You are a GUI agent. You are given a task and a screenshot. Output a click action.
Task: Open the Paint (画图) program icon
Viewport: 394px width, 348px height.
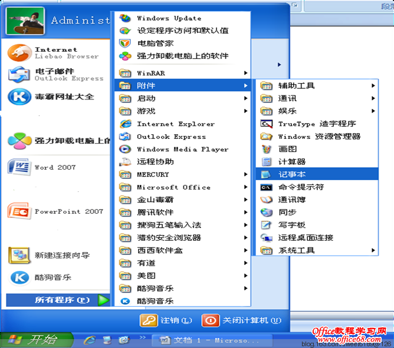(267, 149)
